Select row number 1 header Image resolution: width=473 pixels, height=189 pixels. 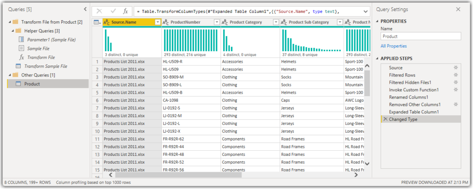pos(97,62)
